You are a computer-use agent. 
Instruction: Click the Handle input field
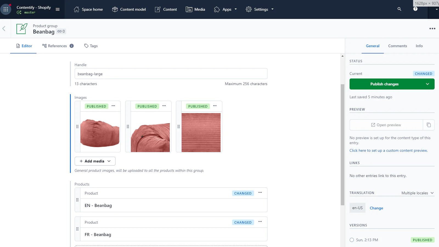point(171,74)
